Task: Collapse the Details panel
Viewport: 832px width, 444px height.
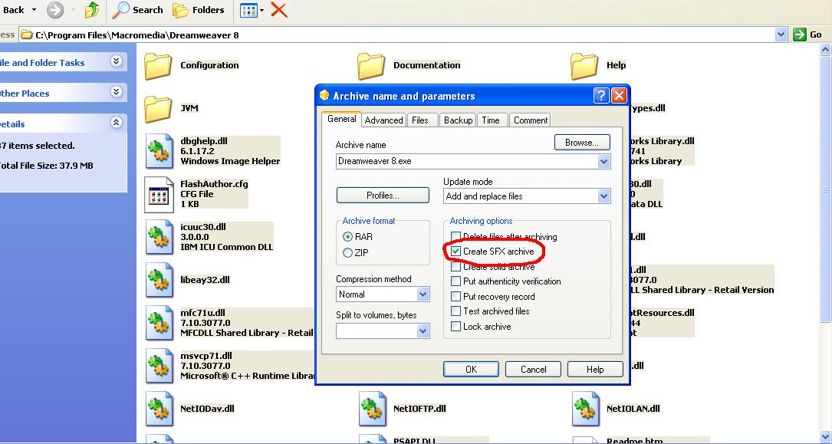Action: 117,123
